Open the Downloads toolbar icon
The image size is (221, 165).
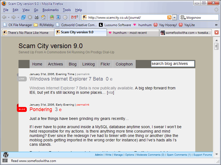click(x=52, y=17)
